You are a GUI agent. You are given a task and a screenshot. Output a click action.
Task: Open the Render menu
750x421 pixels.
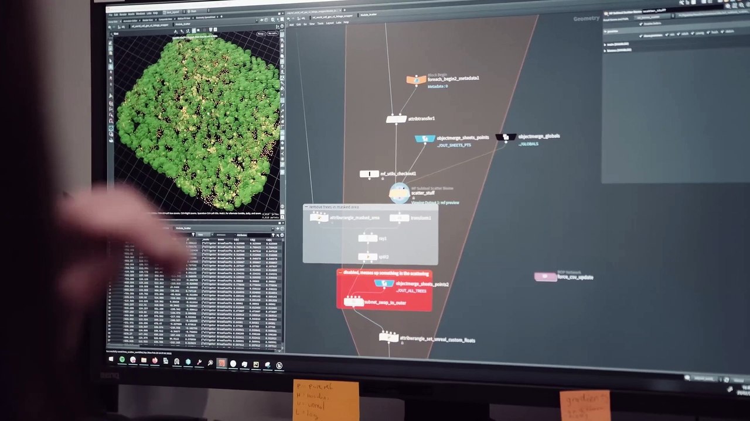(124, 15)
